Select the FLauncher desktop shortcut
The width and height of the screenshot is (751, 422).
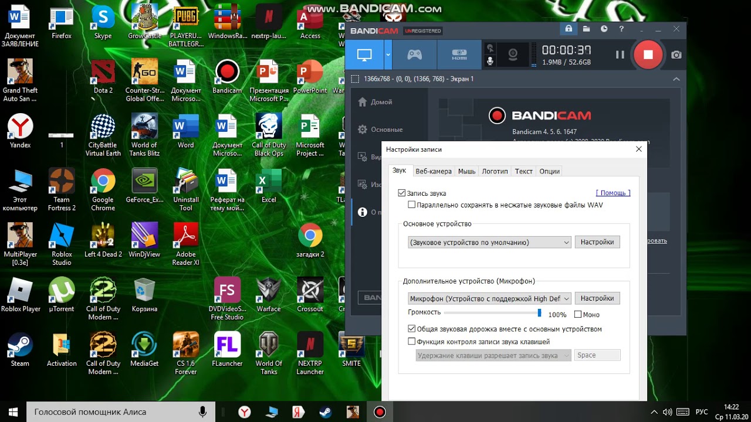pos(227,350)
